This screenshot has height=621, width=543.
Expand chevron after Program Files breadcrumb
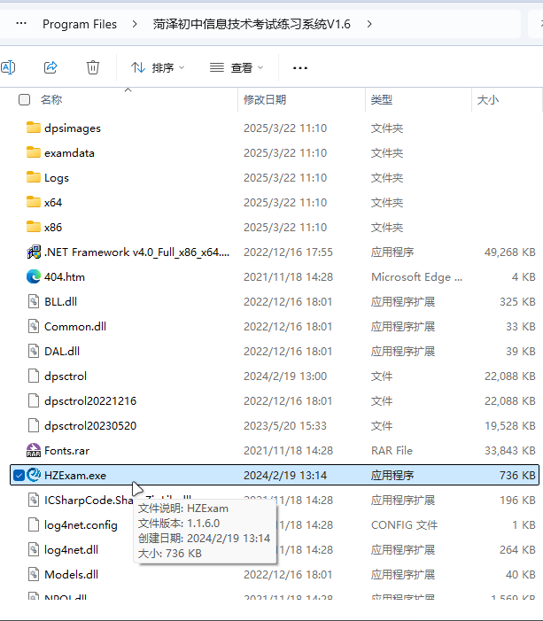135,24
